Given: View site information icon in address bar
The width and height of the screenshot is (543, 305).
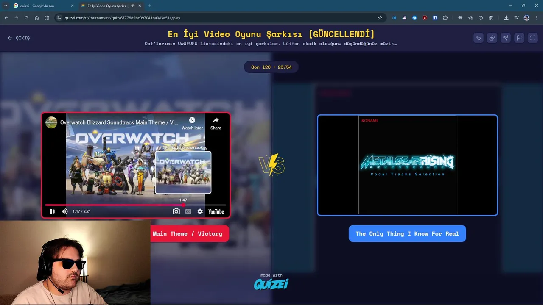Looking at the screenshot, I should point(59,18).
